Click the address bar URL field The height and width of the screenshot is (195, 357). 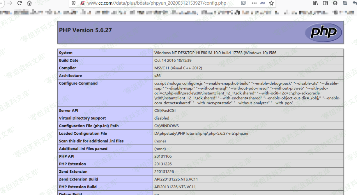(157, 3)
